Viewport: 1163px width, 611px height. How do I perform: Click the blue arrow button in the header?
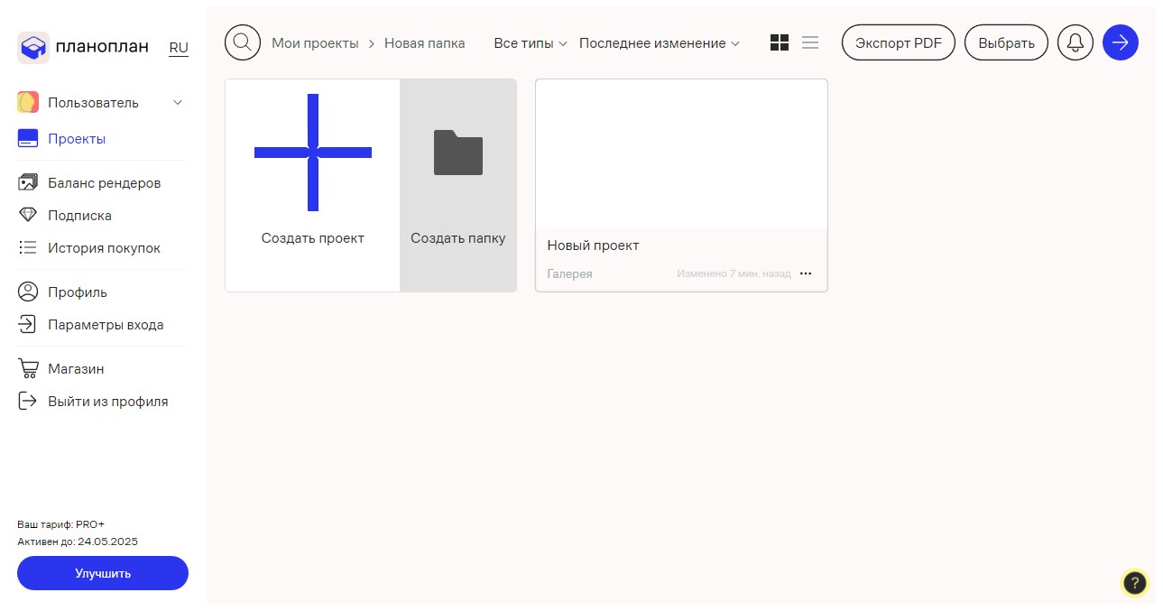[1120, 42]
